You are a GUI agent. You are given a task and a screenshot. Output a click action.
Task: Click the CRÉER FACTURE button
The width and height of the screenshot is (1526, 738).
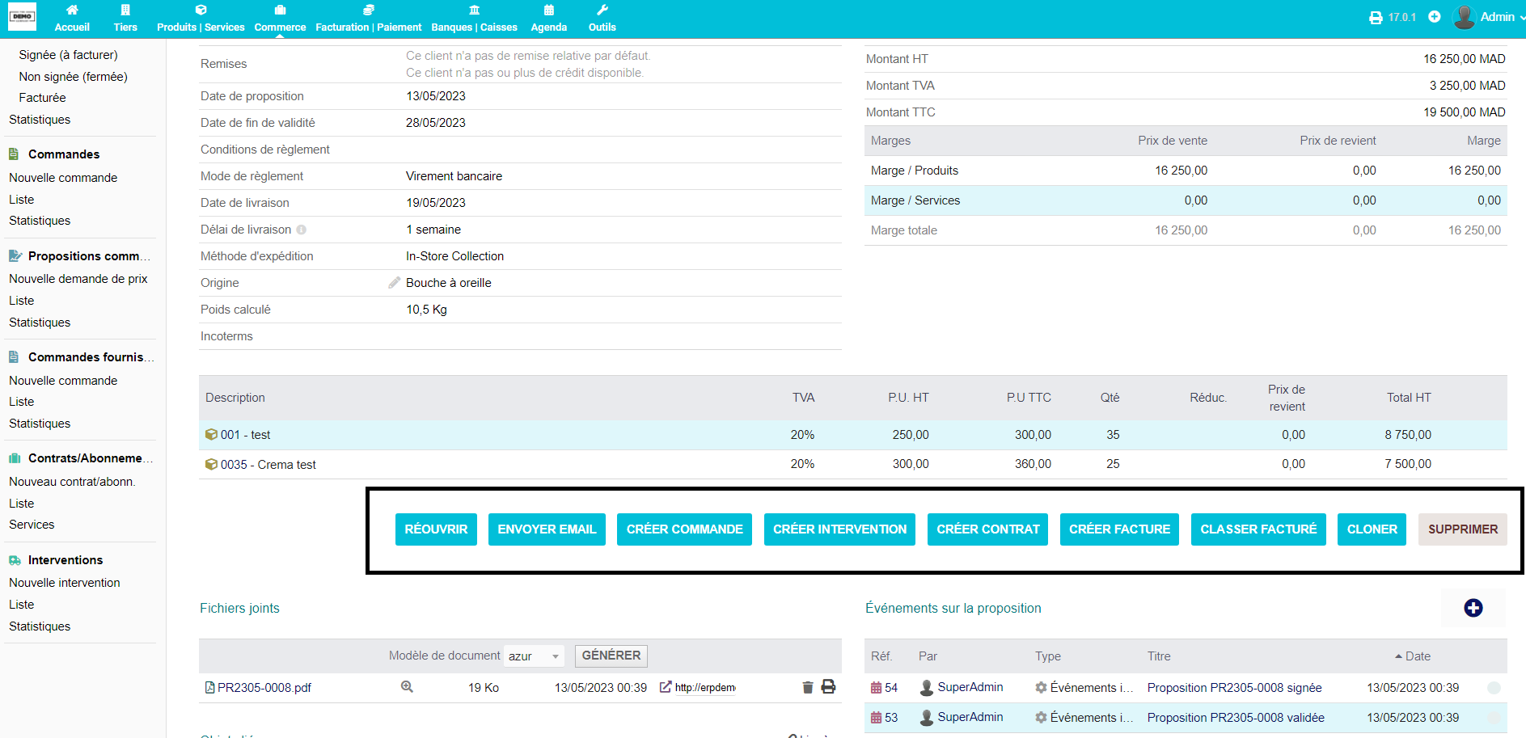click(1119, 529)
